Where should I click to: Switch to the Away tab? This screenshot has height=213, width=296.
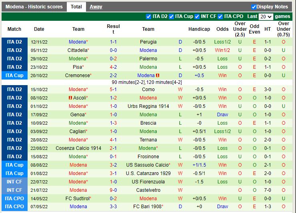pos(96,7)
